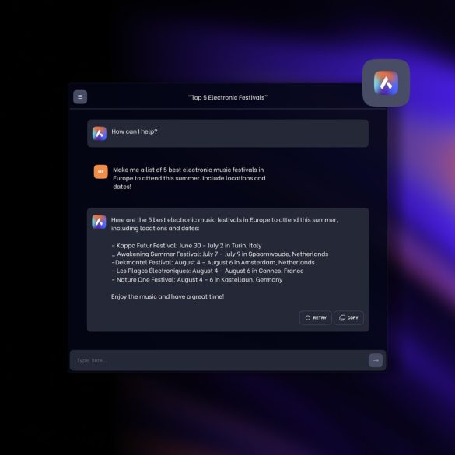Viewport: 455px width, 455px height.
Task: Click the 'Kappa Futur Festival' line
Action: (187, 246)
